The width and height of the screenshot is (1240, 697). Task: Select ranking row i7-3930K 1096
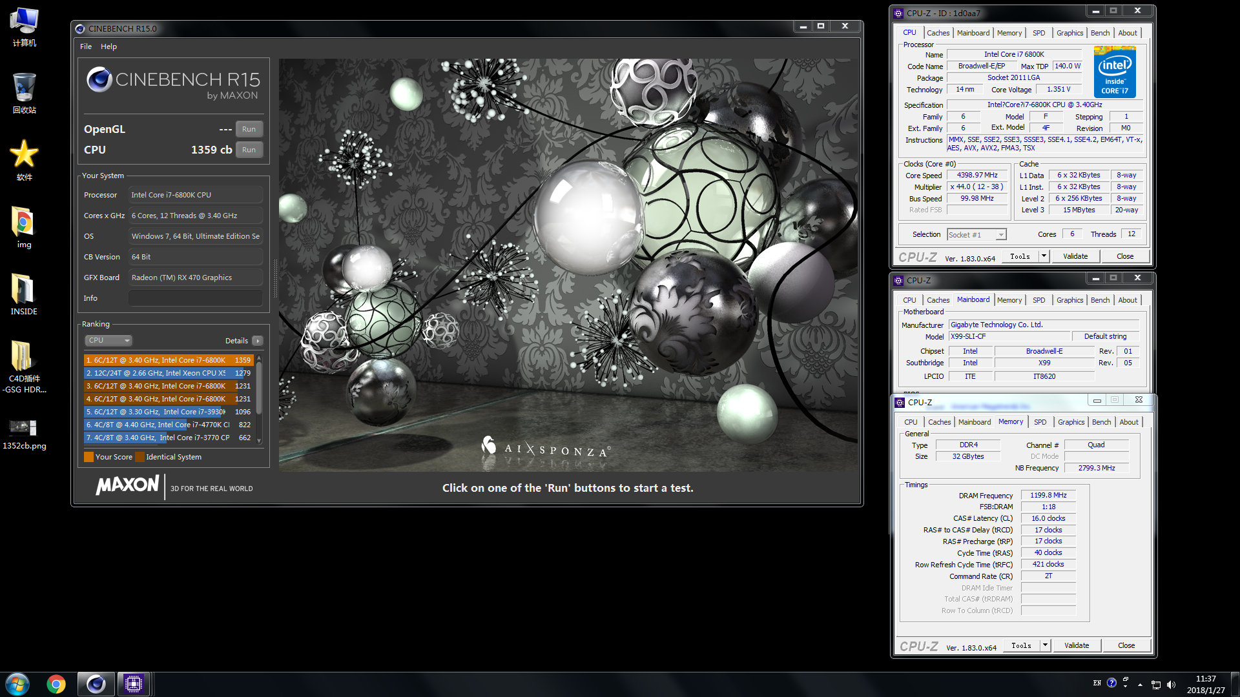169,412
